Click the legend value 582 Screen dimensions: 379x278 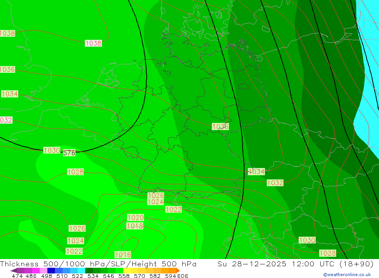155,276
